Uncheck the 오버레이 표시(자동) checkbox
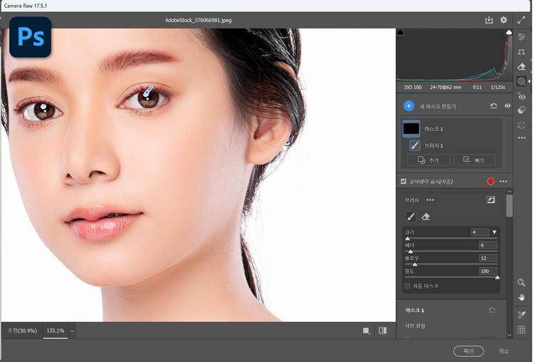534x362 pixels. [404, 181]
